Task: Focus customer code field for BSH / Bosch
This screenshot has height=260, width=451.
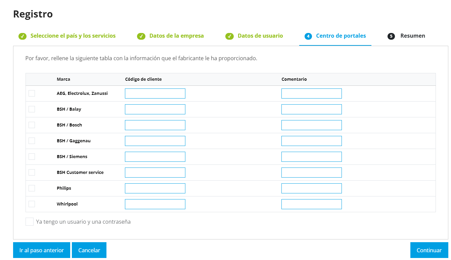Action: point(155,125)
